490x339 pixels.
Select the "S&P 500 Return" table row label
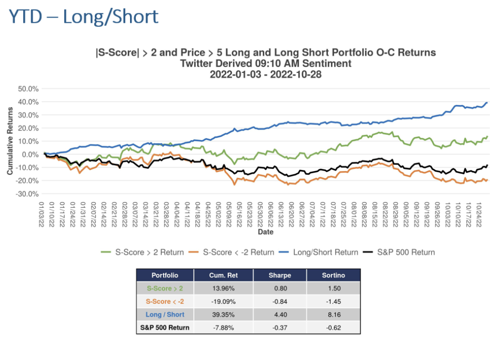(x=165, y=327)
